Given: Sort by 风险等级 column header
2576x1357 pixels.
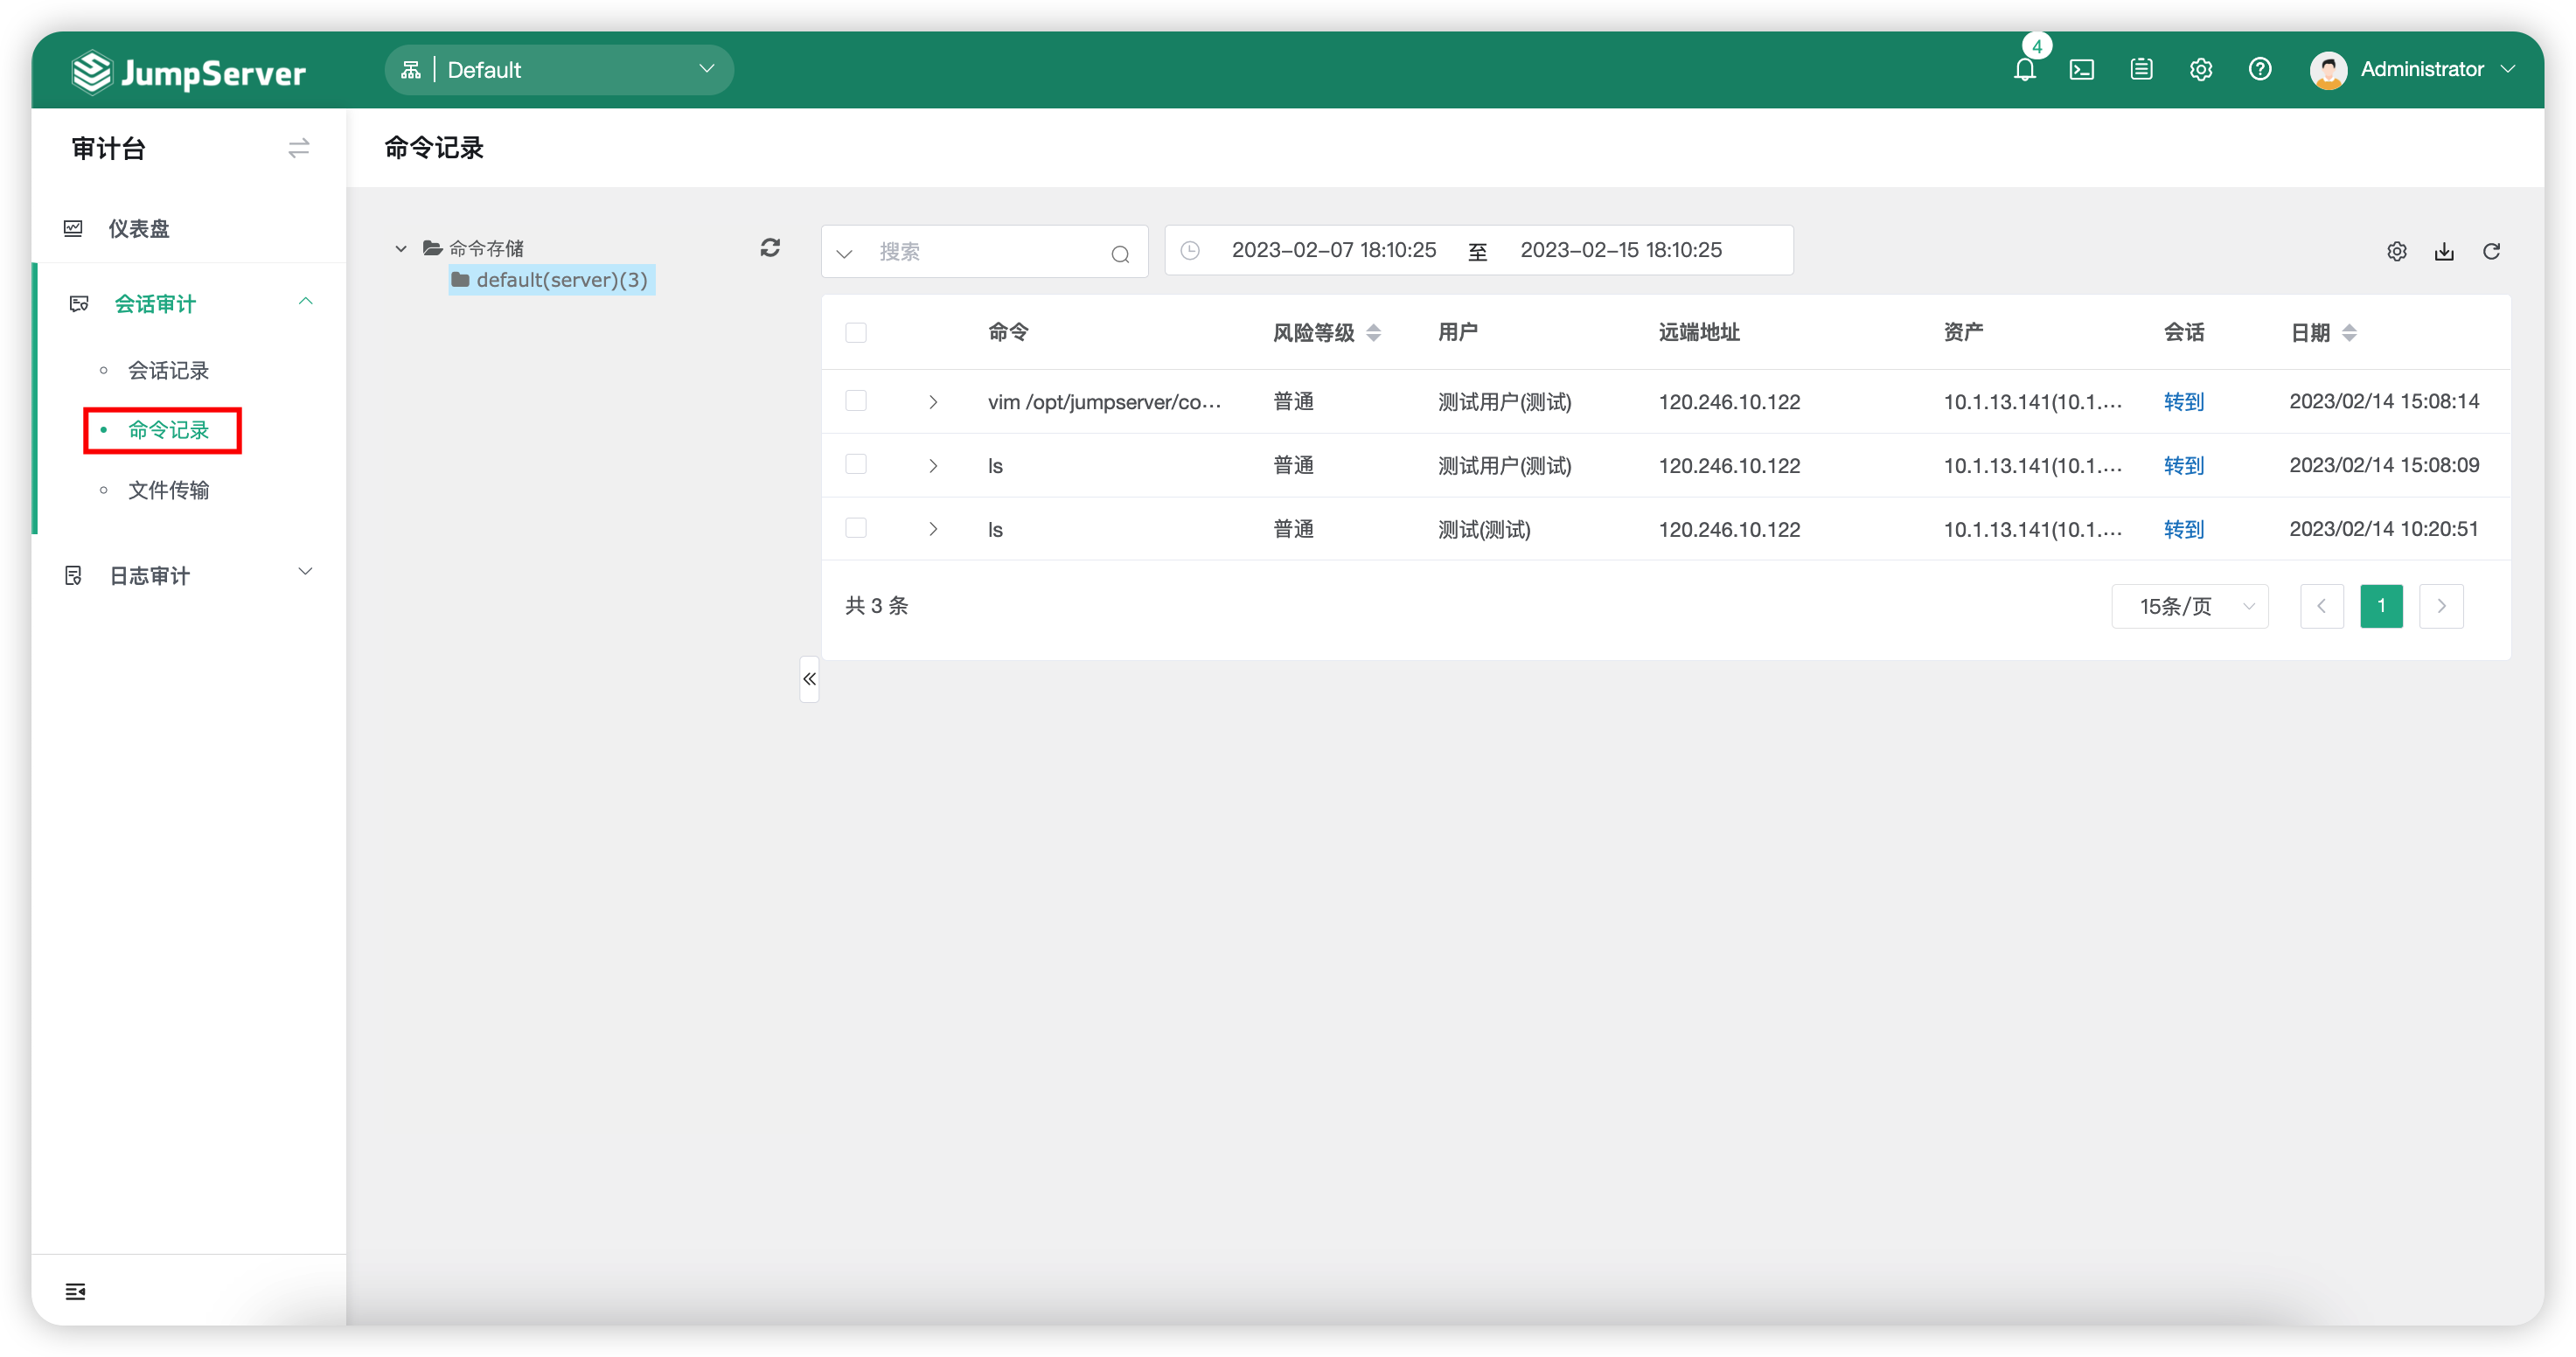Looking at the screenshot, I should 1326,333.
